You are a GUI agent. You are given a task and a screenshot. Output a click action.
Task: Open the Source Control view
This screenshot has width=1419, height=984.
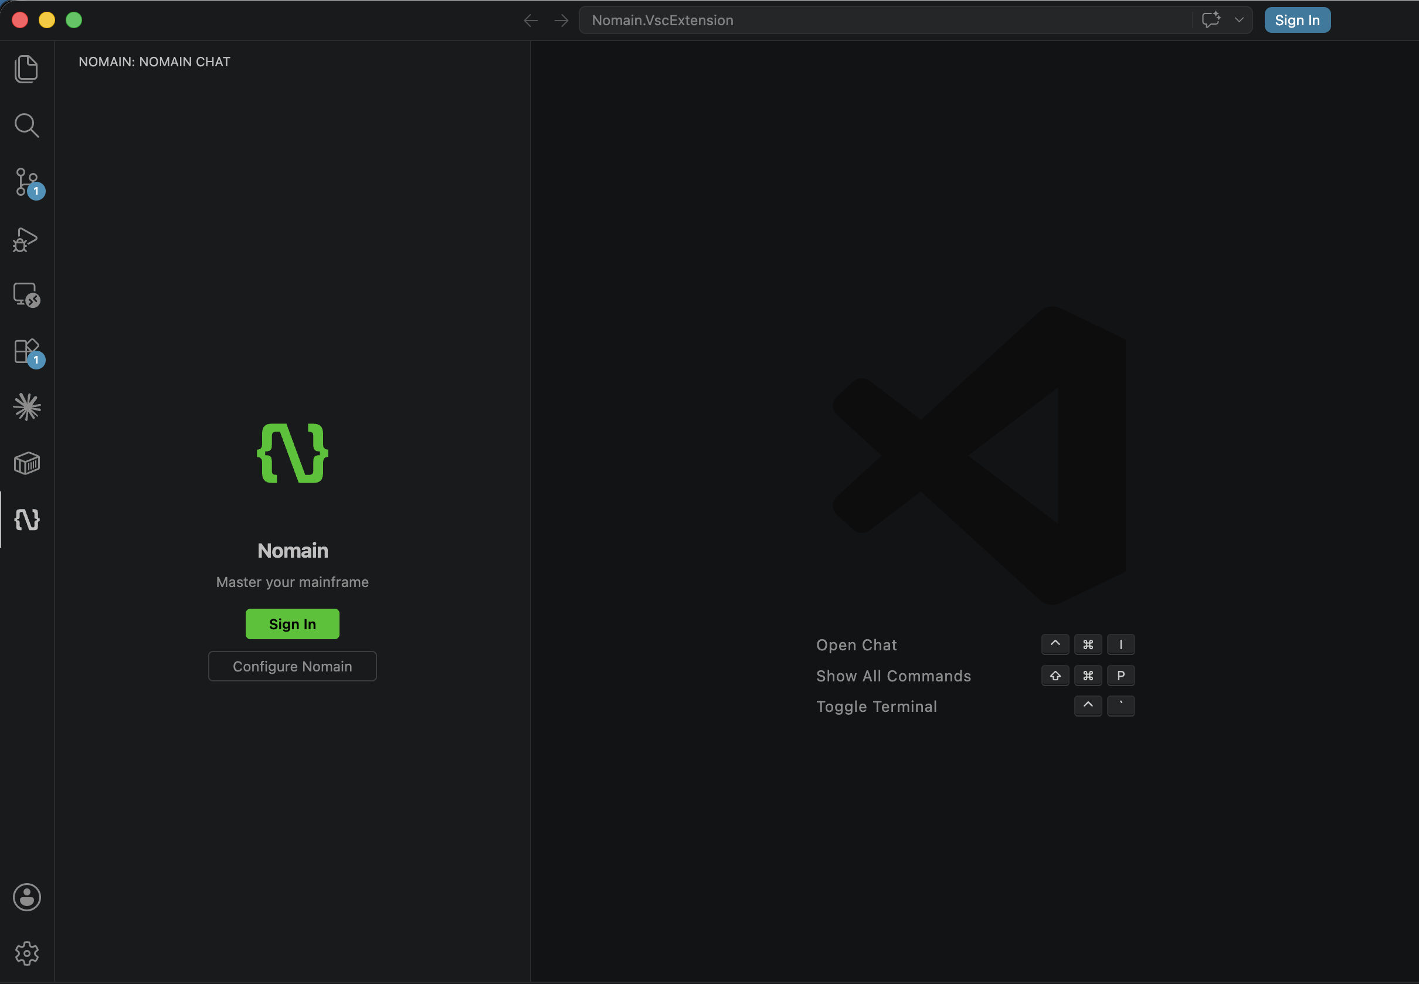(28, 182)
